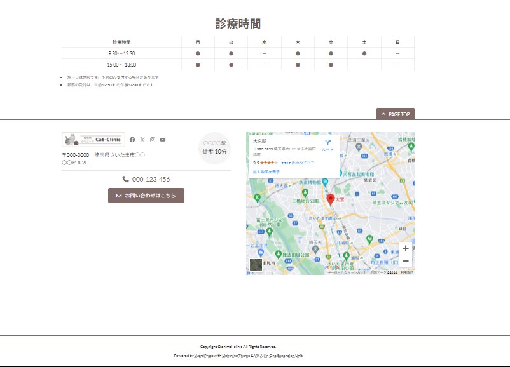Screen dimensions: 510x367
Task: Open the Lightning Theme footer link
Action: pyautogui.click(x=236, y=356)
